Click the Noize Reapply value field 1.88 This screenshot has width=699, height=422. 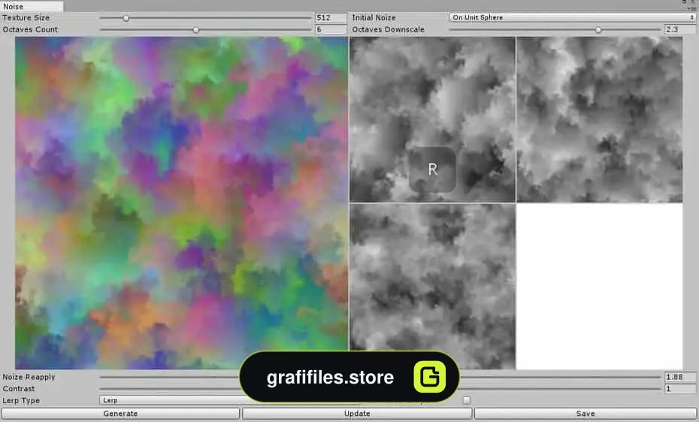(x=679, y=377)
